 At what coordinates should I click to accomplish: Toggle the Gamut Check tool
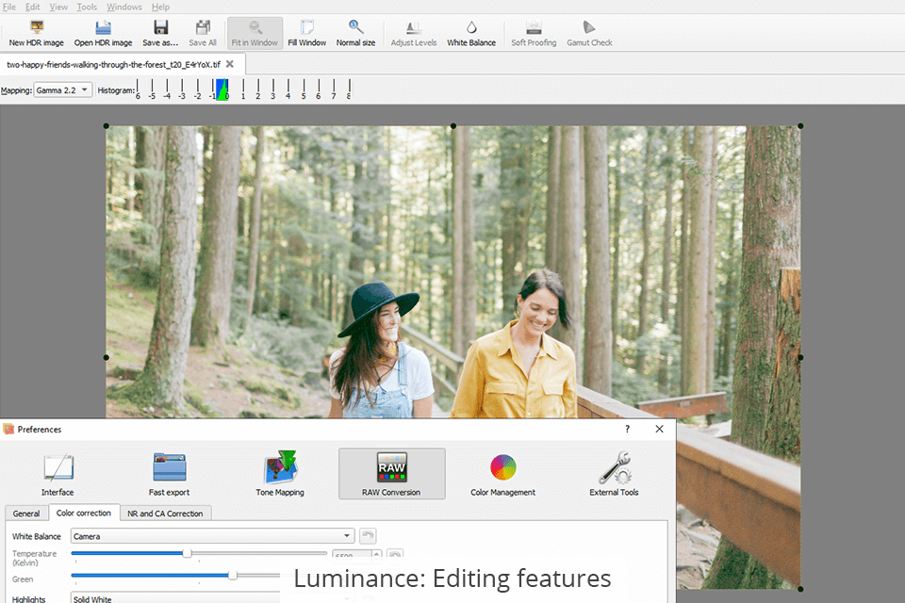589,34
